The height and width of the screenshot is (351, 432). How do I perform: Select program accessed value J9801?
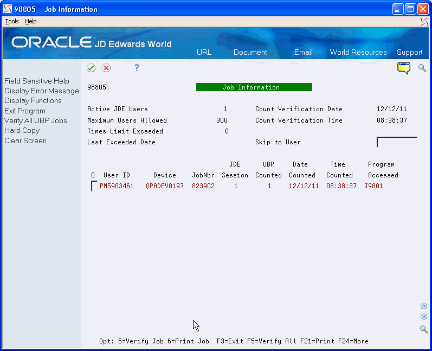[x=373, y=186]
